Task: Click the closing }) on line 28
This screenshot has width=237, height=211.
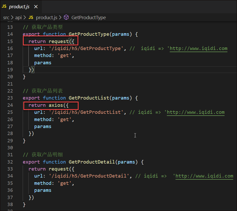Action: coord(31,134)
